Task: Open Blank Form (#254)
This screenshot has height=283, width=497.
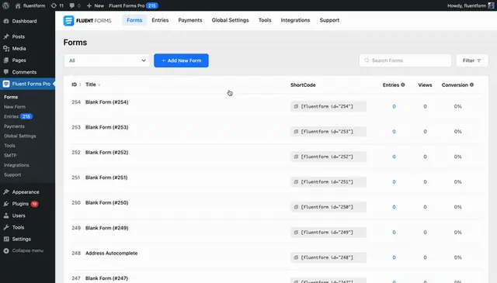Action: [107, 102]
